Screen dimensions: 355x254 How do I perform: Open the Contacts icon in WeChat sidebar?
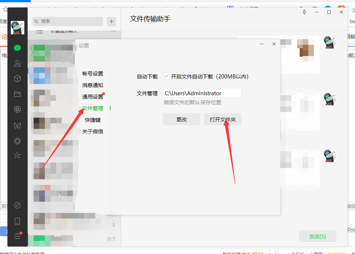18,63
